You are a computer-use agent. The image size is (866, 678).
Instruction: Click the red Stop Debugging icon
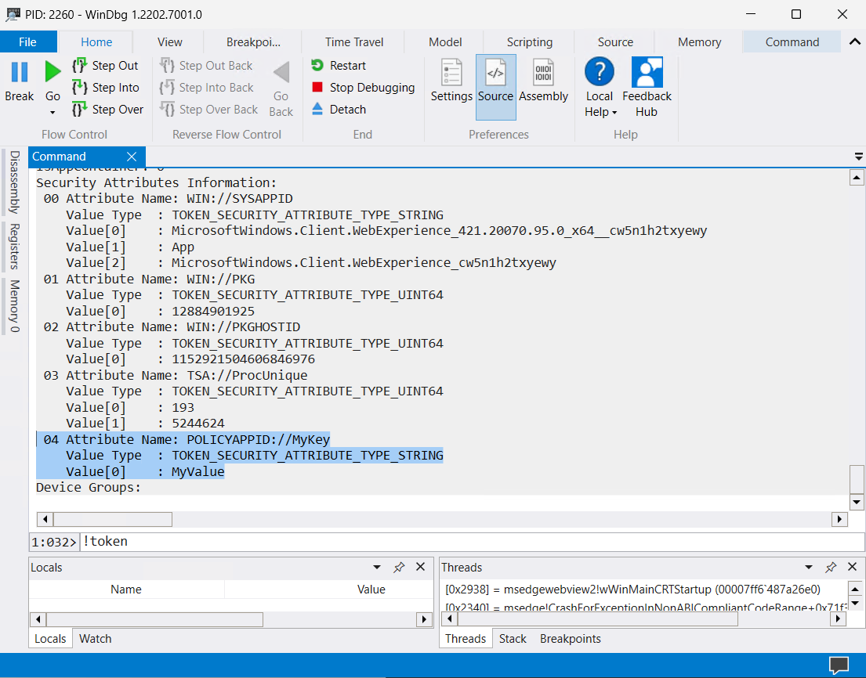(x=317, y=88)
